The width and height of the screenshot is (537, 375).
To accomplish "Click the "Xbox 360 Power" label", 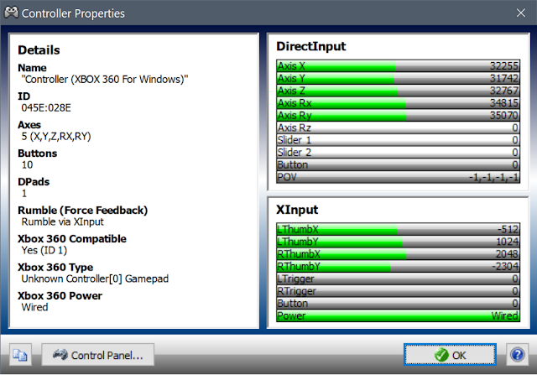I will pyautogui.click(x=60, y=295).
